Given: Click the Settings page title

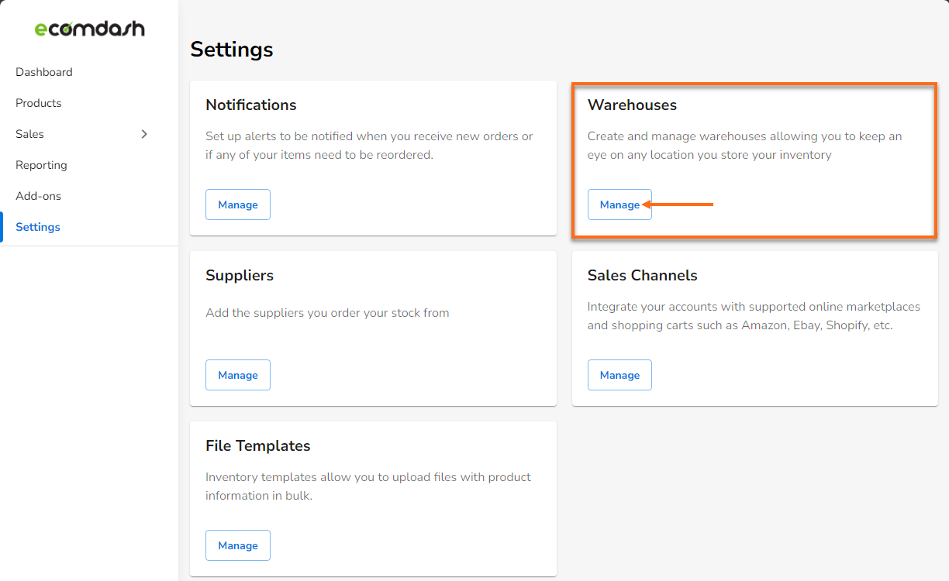Looking at the screenshot, I should click(231, 49).
